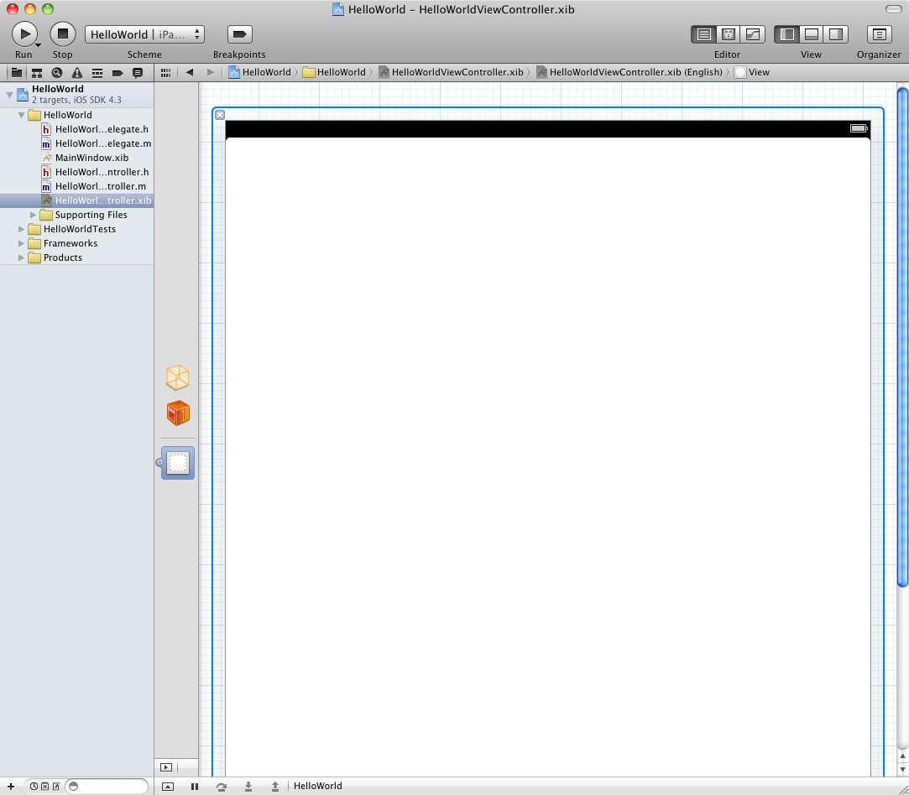Show the Utilities pane

835,34
